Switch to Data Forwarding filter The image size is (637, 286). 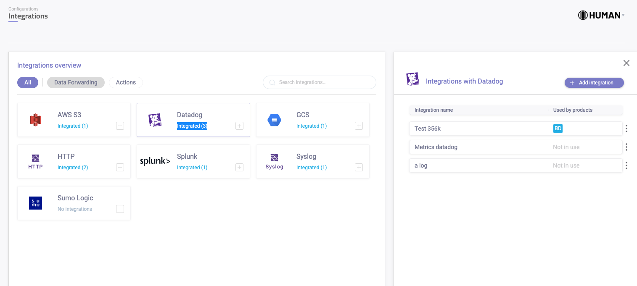[76, 82]
